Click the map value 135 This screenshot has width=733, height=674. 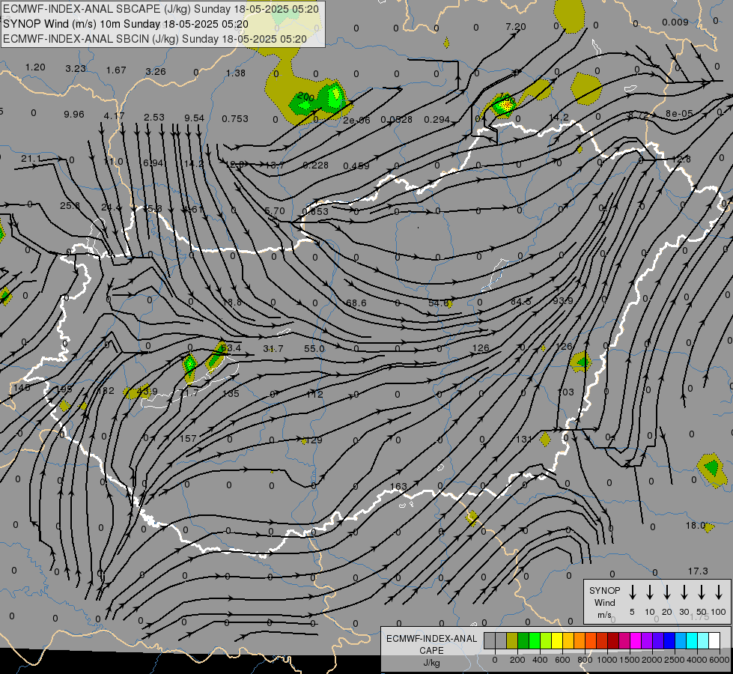[x=231, y=393]
